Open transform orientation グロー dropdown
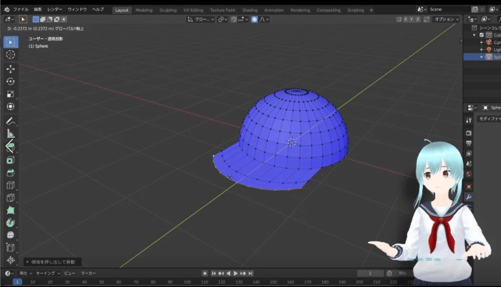501x287 pixels. [x=201, y=20]
